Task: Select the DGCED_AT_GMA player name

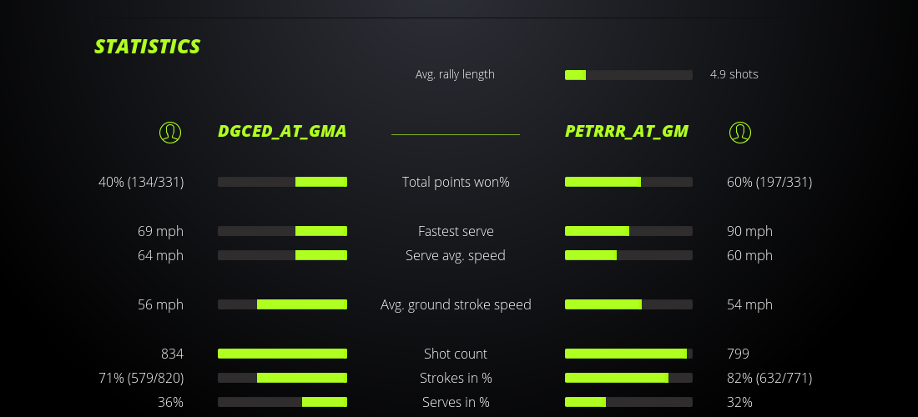Action: coord(282,131)
